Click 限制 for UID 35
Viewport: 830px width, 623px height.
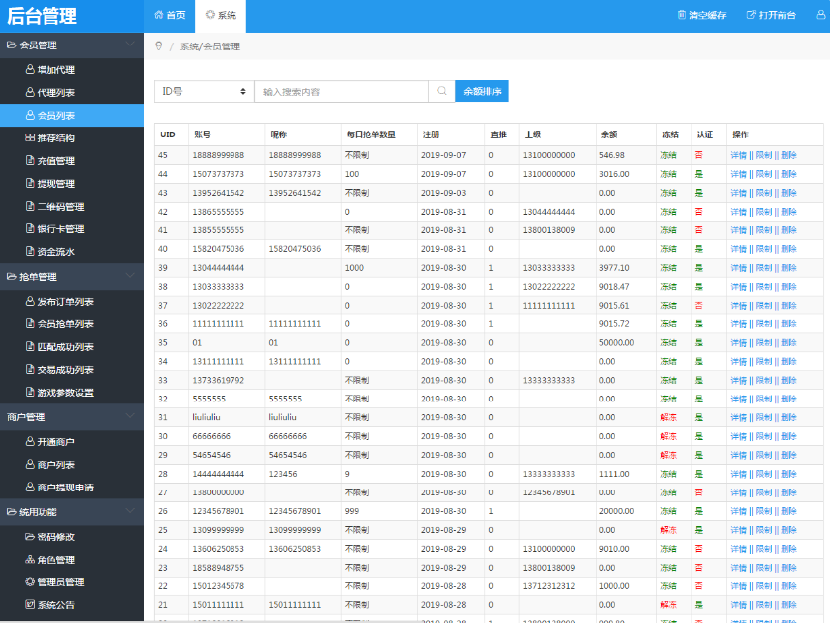(764, 342)
